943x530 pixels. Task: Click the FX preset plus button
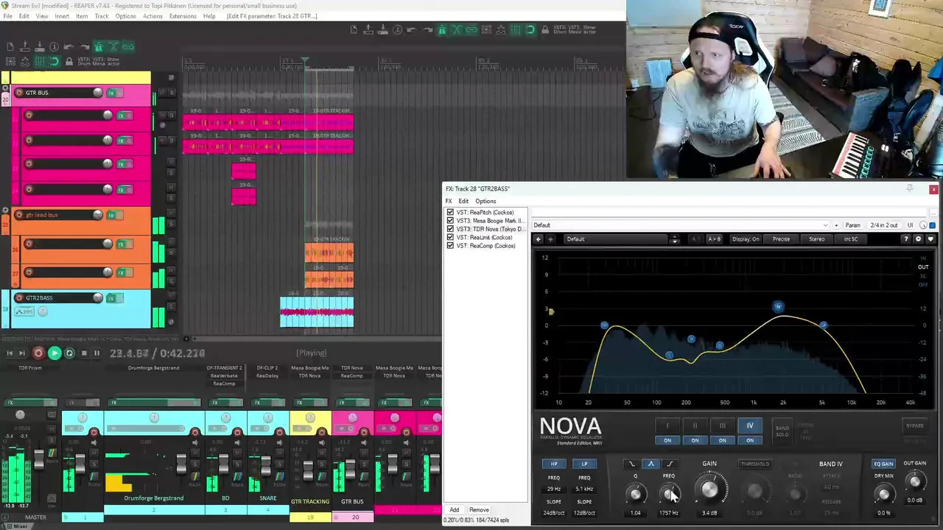[x=836, y=225]
